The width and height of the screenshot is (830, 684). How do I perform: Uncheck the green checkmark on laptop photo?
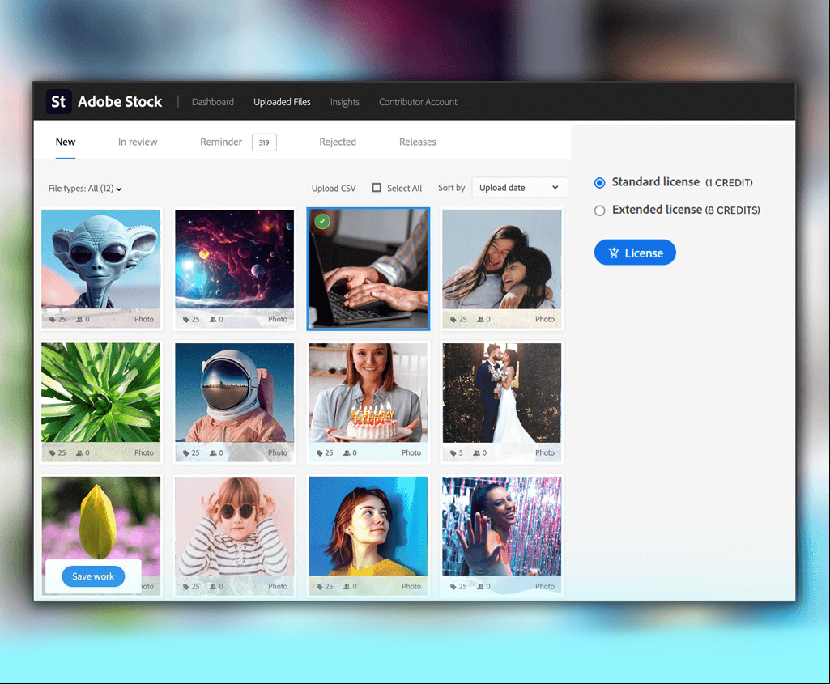[x=321, y=221]
